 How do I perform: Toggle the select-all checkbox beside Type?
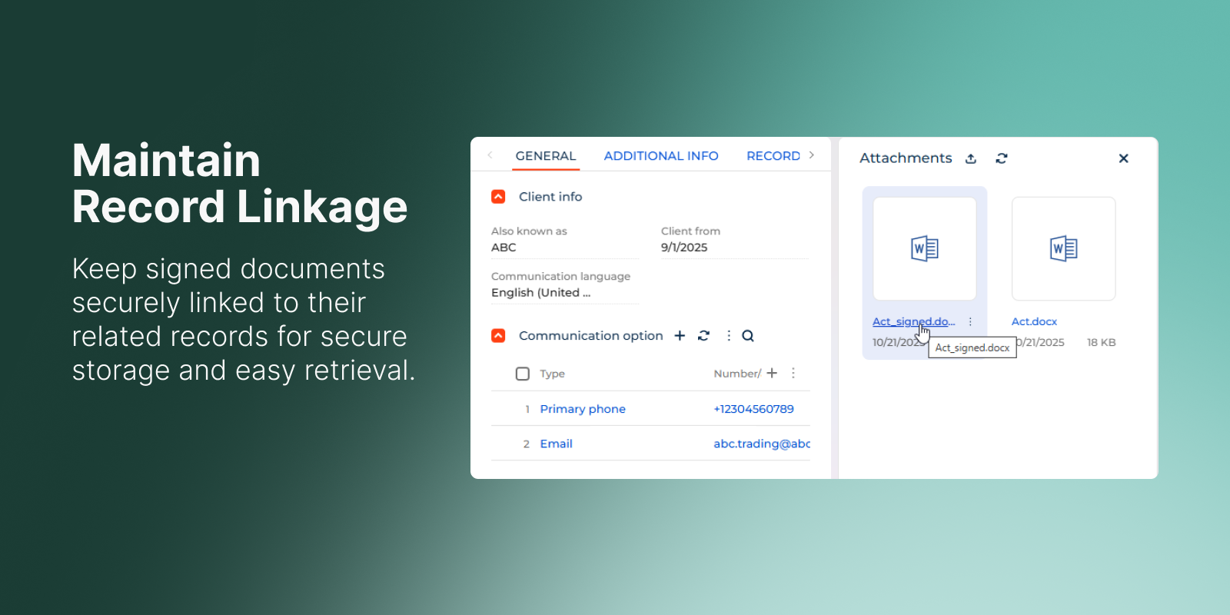tap(523, 374)
